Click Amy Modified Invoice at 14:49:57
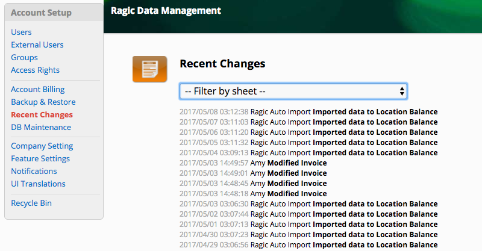 (253, 163)
